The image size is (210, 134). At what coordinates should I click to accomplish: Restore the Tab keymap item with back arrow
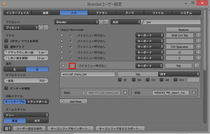[x=197, y=66]
